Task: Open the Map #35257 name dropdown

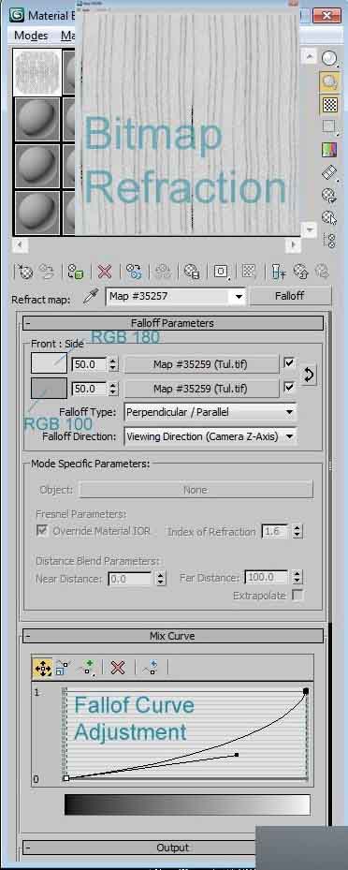Action: click(239, 297)
